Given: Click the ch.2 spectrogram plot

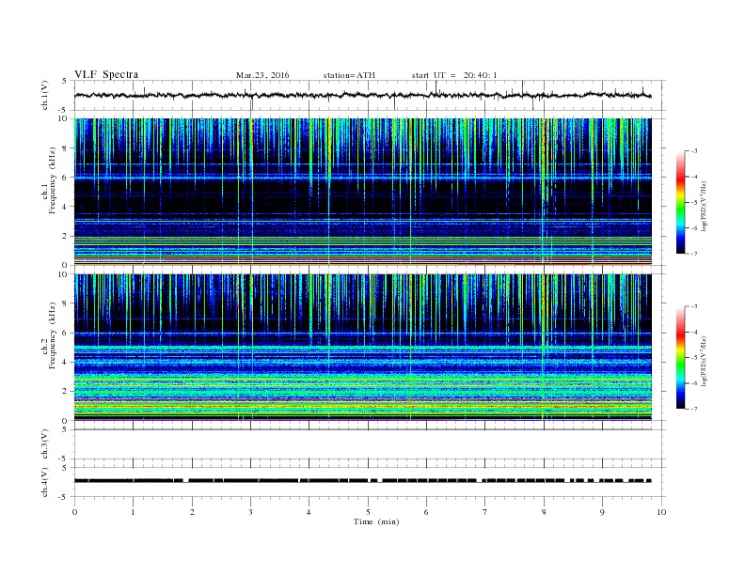Looking at the screenshot, I should pos(362,347).
